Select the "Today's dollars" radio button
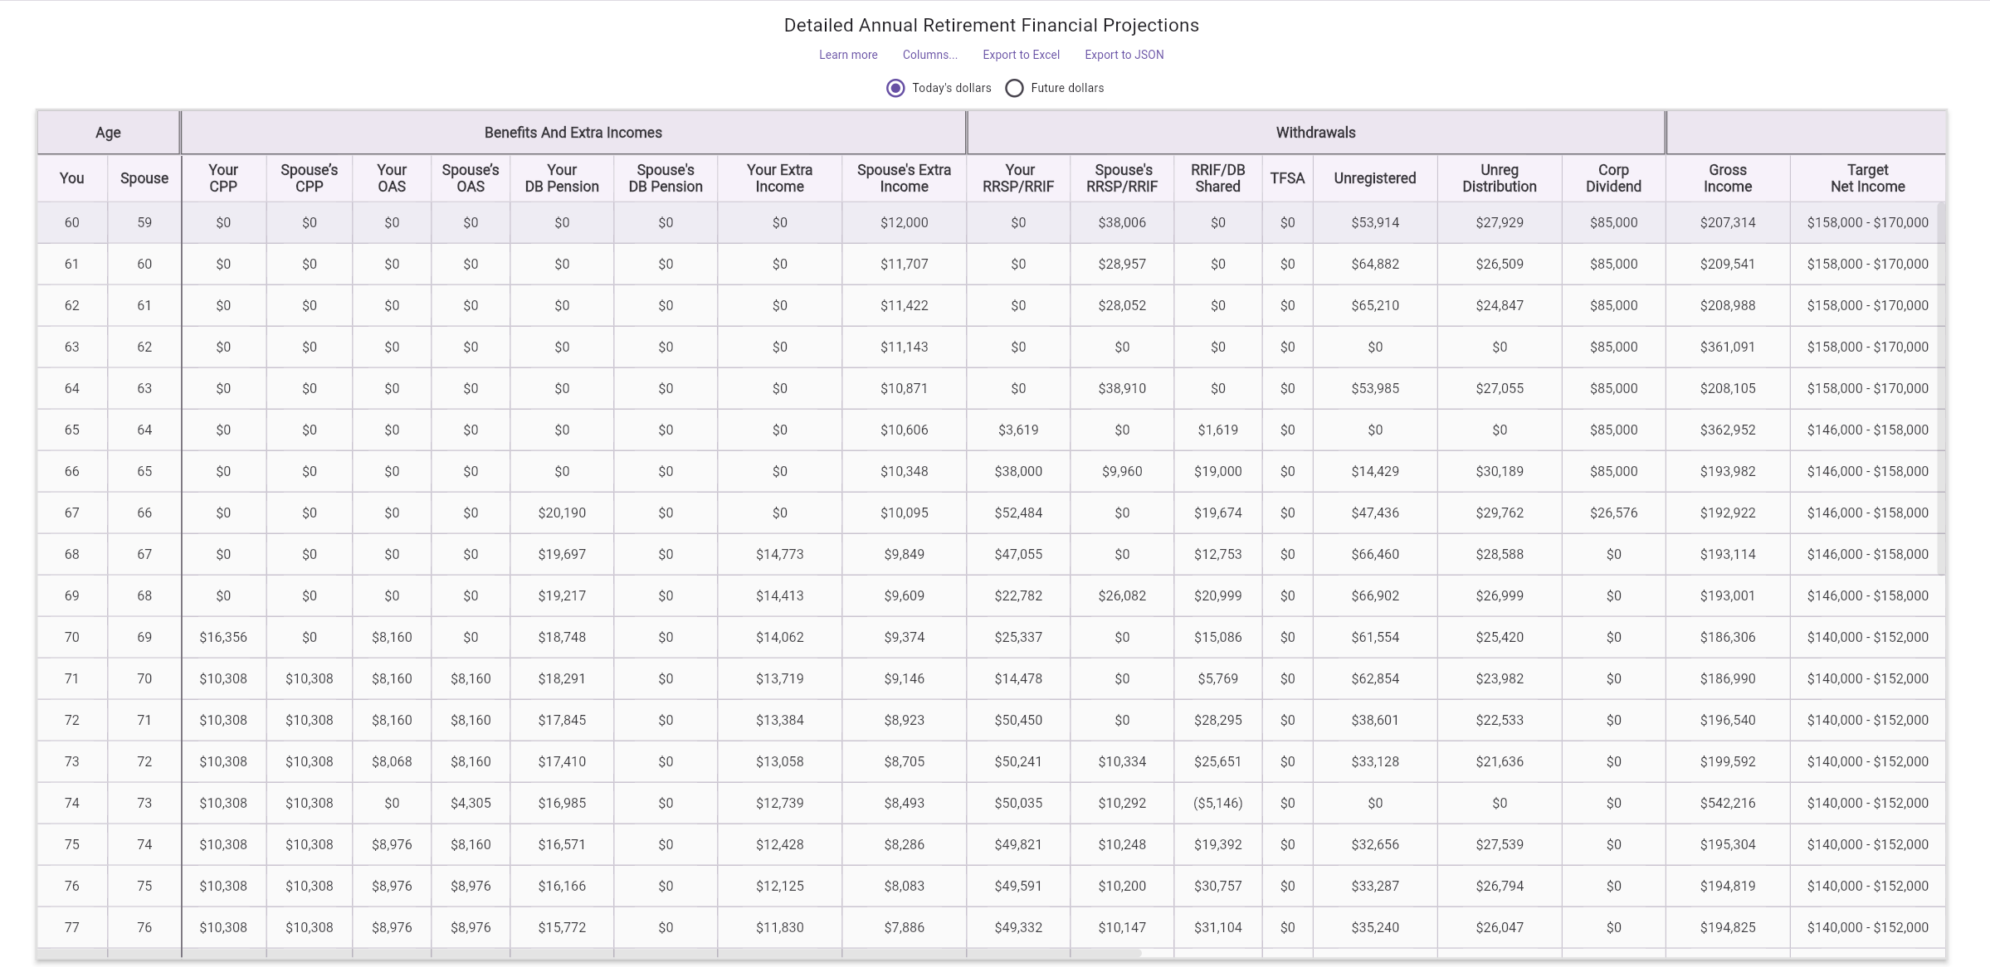The image size is (1990, 967). (895, 88)
